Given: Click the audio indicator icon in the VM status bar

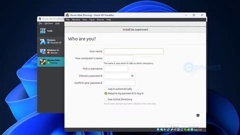Looking at the screenshot, I should [165, 130].
